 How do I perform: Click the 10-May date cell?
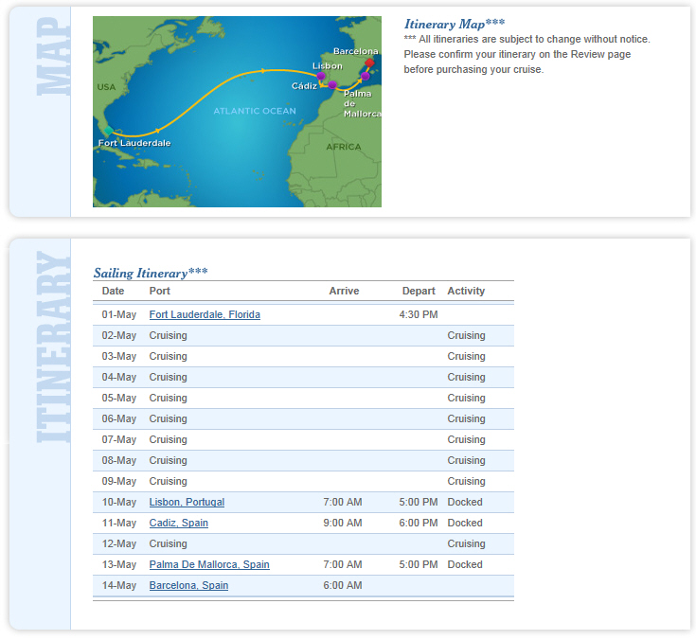pyautogui.click(x=119, y=502)
